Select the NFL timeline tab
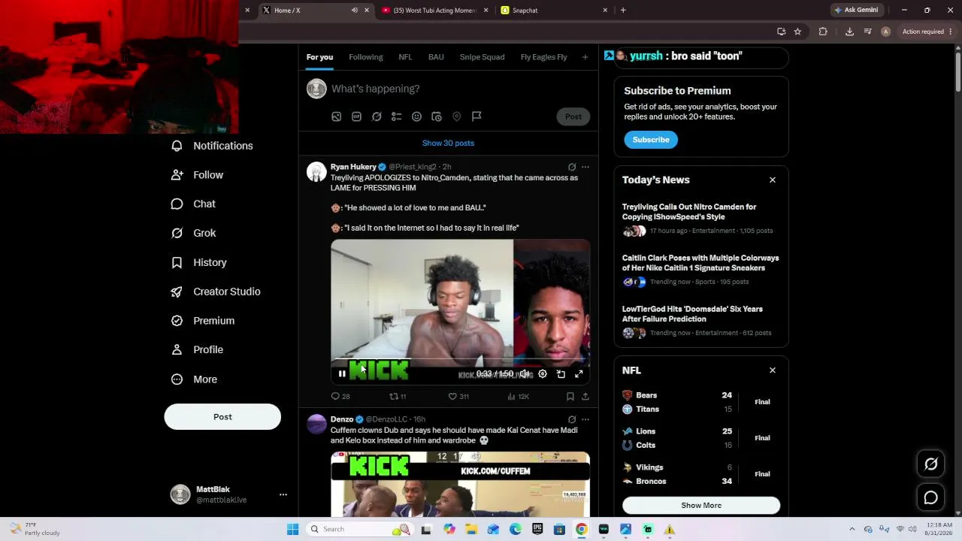This screenshot has width=962, height=541. tap(405, 57)
